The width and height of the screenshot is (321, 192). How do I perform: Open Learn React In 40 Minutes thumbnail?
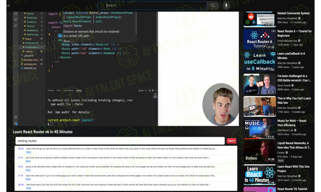coord(260,174)
